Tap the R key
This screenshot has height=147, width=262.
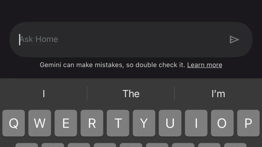[x=92, y=123]
